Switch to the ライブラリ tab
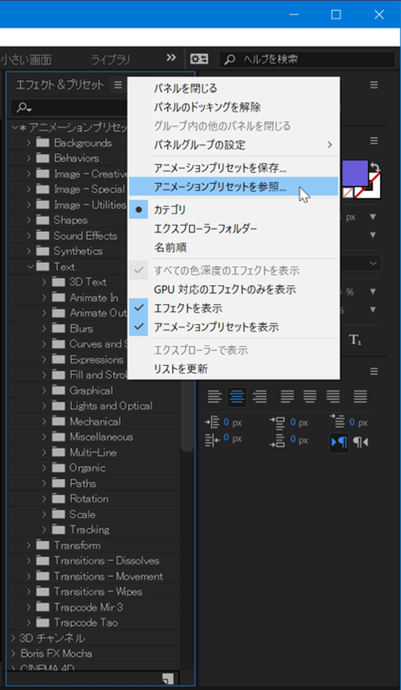401x690 pixels. 110,58
